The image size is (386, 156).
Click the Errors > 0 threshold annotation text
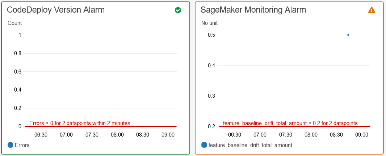pos(80,123)
